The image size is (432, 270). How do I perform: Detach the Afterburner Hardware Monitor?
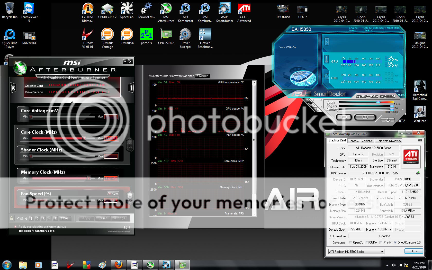point(202,76)
